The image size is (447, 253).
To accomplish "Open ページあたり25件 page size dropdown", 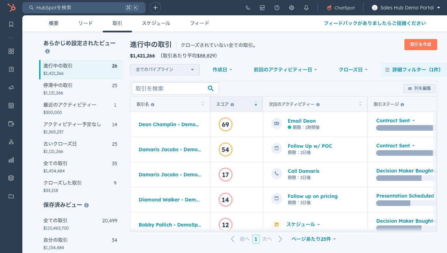I will point(314,239).
